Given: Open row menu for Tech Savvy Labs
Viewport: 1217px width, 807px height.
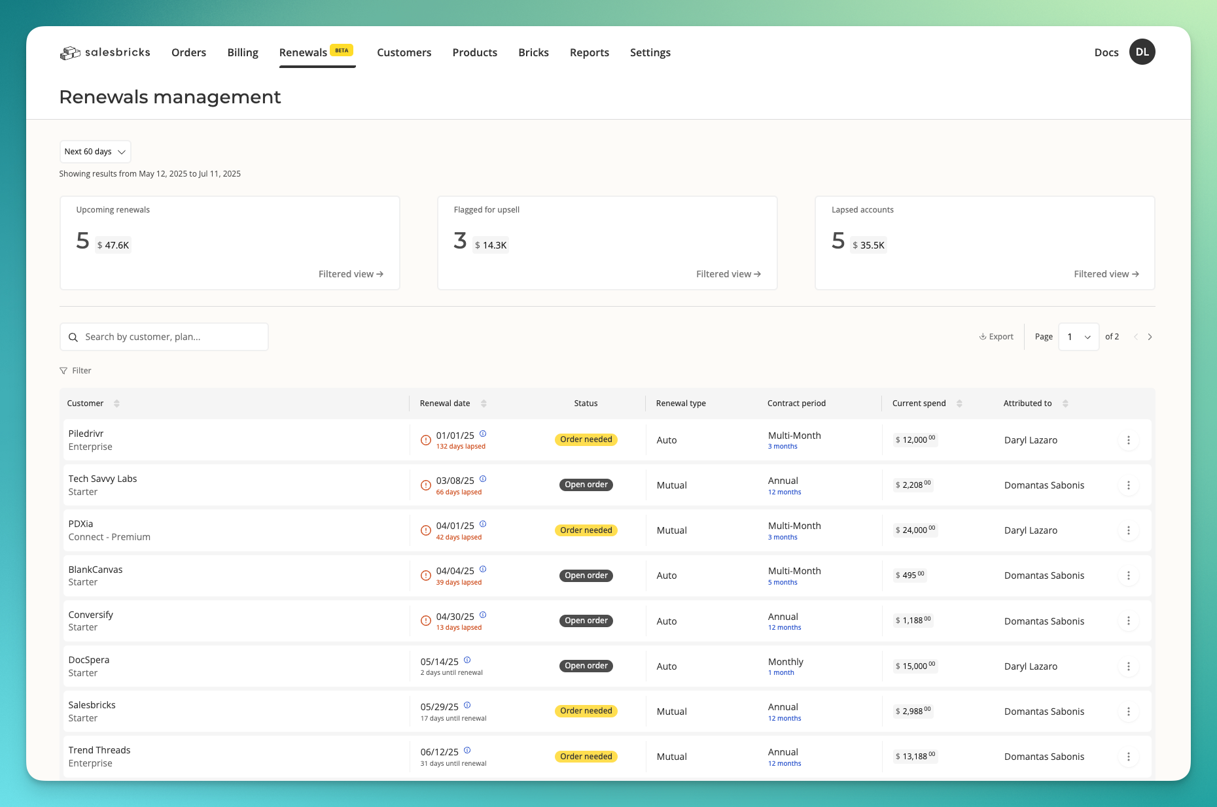Looking at the screenshot, I should click(1128, 485).
